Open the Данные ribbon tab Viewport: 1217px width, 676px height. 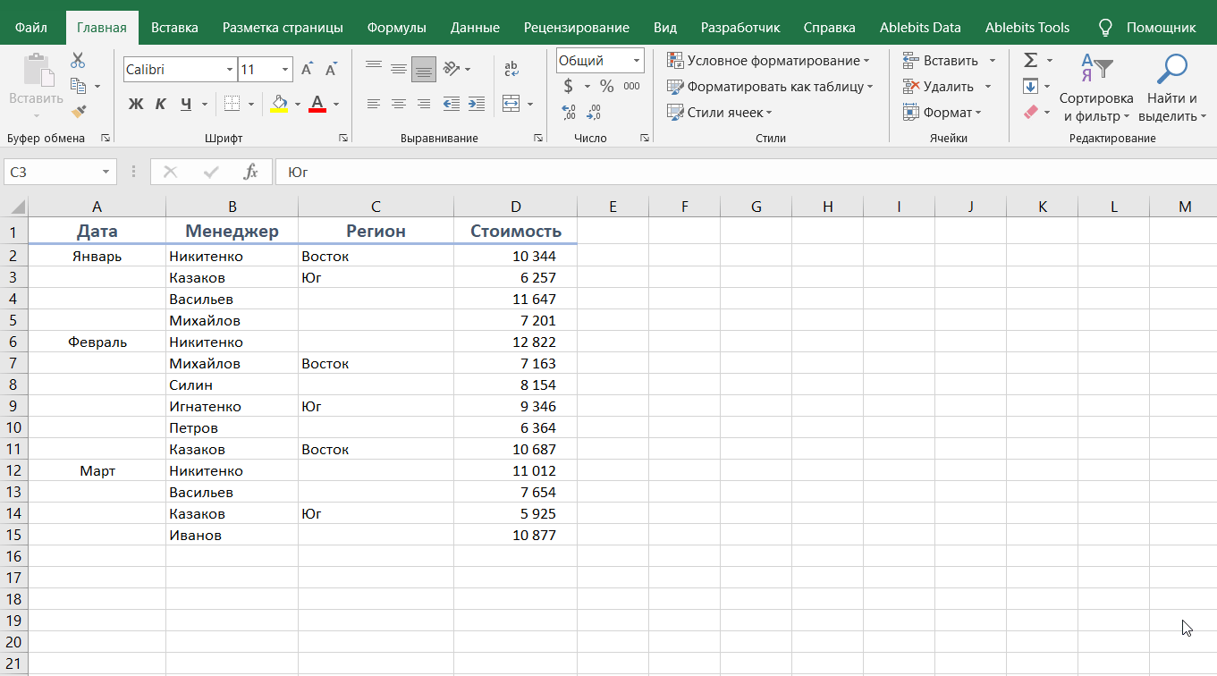coord(475,28)
